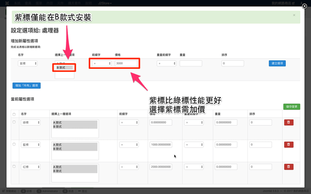
Task: Click the Joomla logo in the top bar
Action: coord(7,3)
